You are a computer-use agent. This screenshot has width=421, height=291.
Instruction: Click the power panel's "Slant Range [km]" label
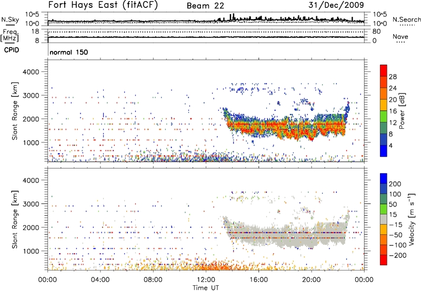coord(15,111)
